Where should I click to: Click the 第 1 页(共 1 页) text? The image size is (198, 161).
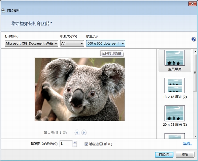(55, 133)
